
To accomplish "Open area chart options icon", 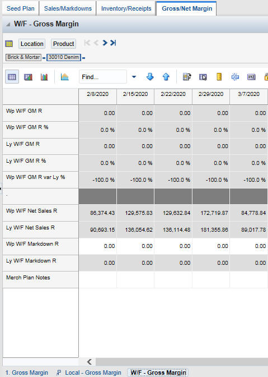I will 65,77.
